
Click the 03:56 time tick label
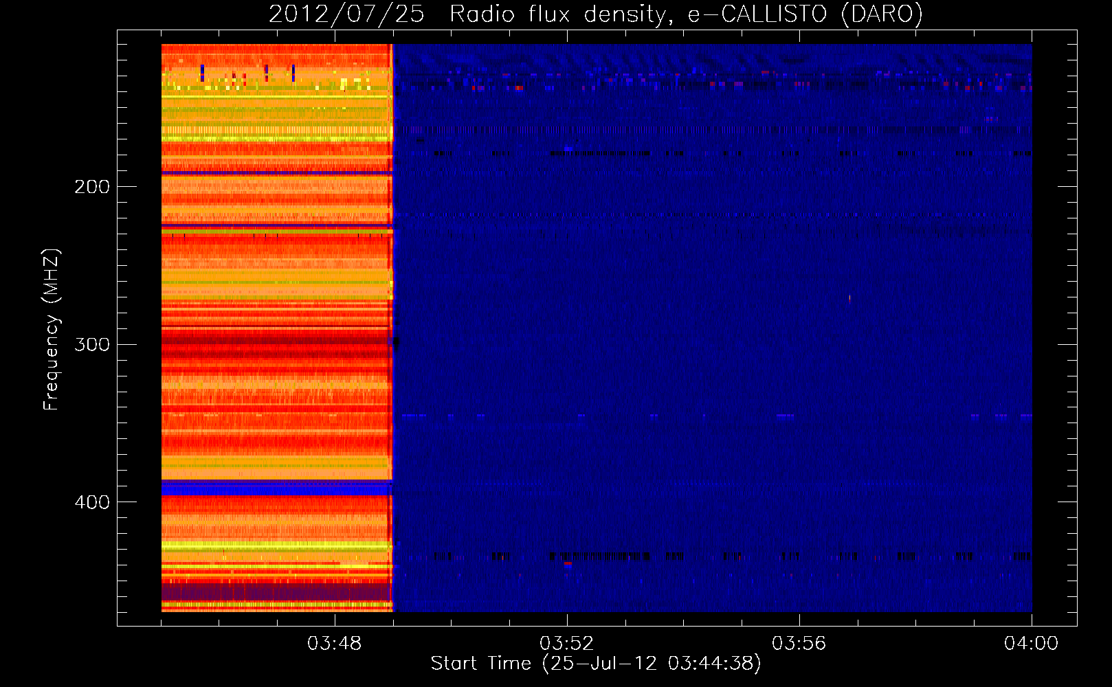click(x=799, y=644)
